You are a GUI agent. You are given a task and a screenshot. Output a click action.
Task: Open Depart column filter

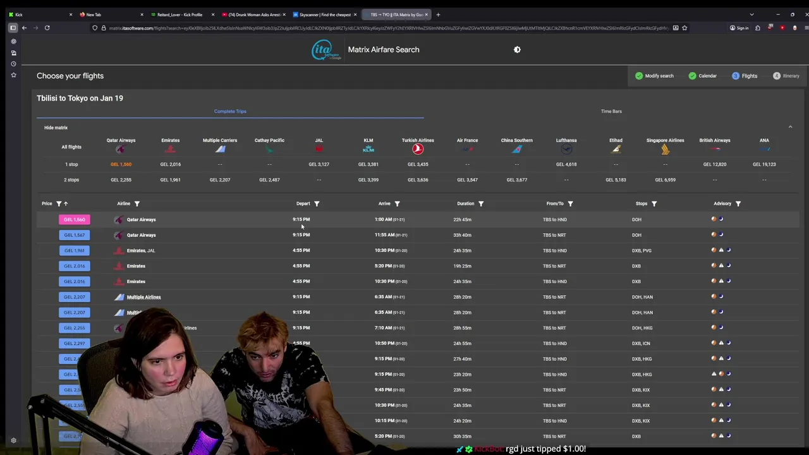[317, 203]
